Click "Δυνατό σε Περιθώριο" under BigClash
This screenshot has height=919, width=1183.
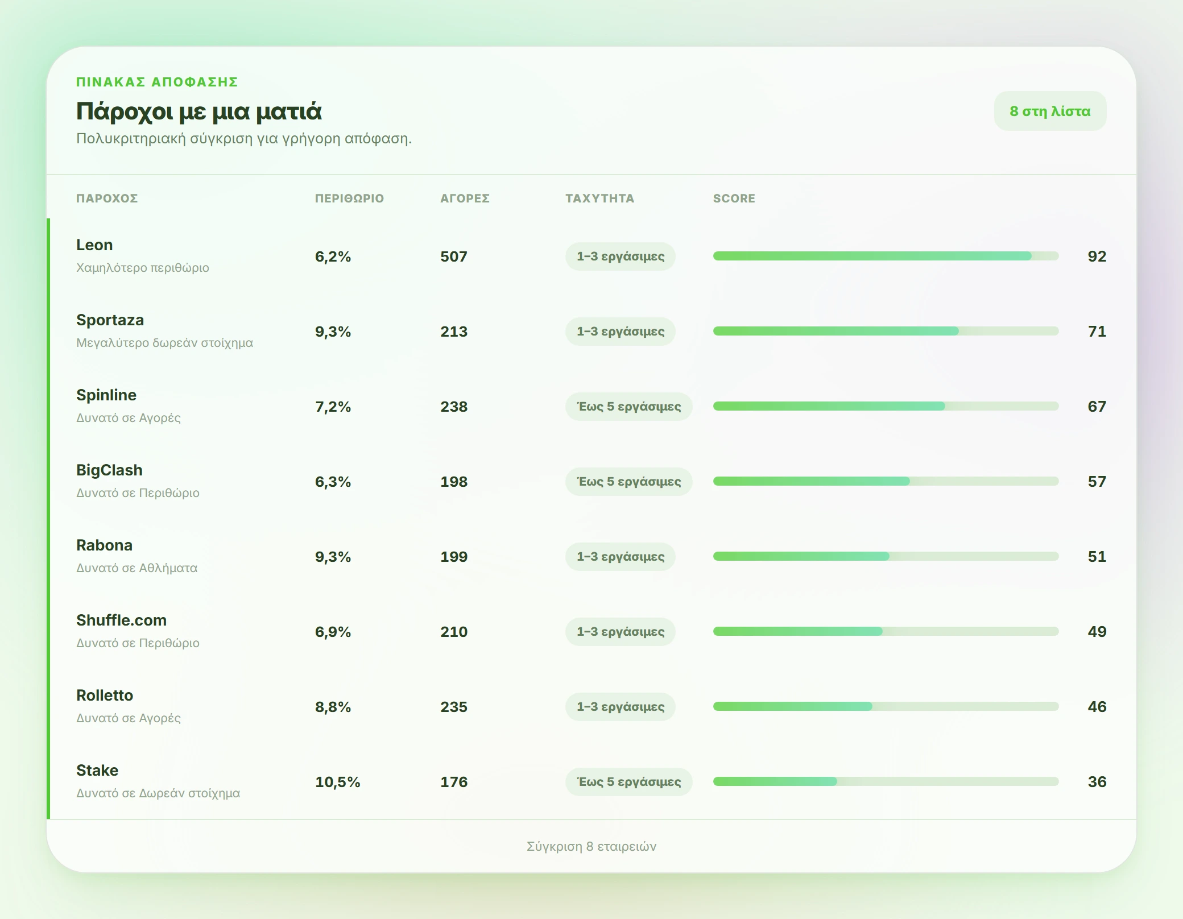click(x=138, y=493)
